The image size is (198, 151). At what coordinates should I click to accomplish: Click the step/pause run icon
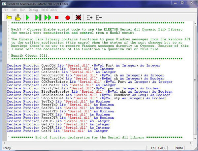[38, 17]
